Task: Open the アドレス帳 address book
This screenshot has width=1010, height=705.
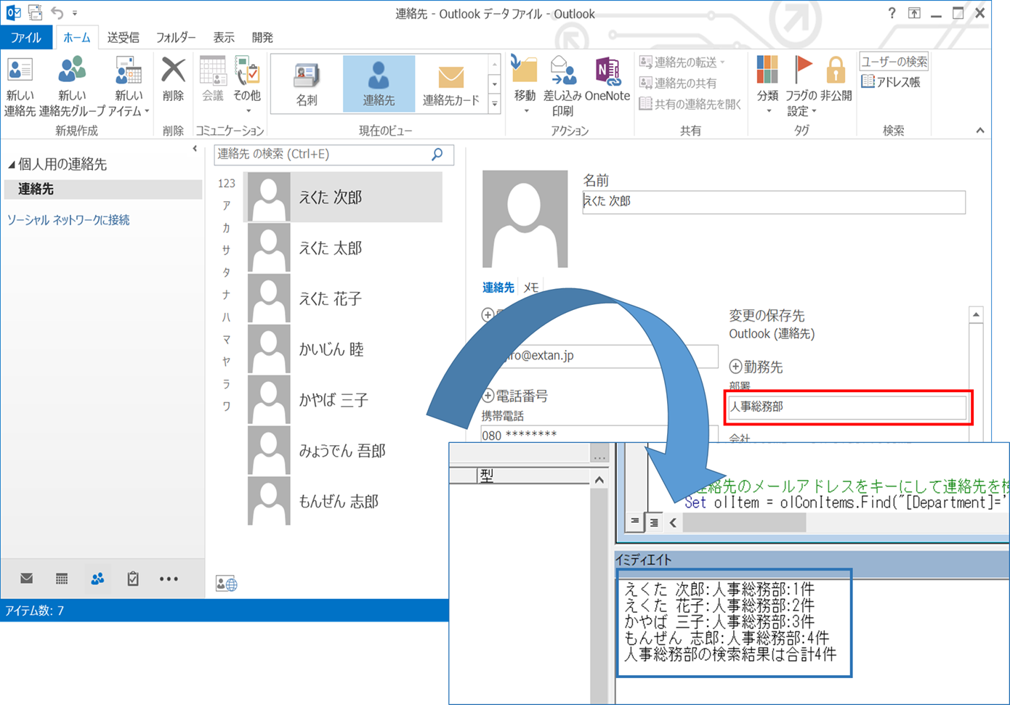Action: (891, 82)
